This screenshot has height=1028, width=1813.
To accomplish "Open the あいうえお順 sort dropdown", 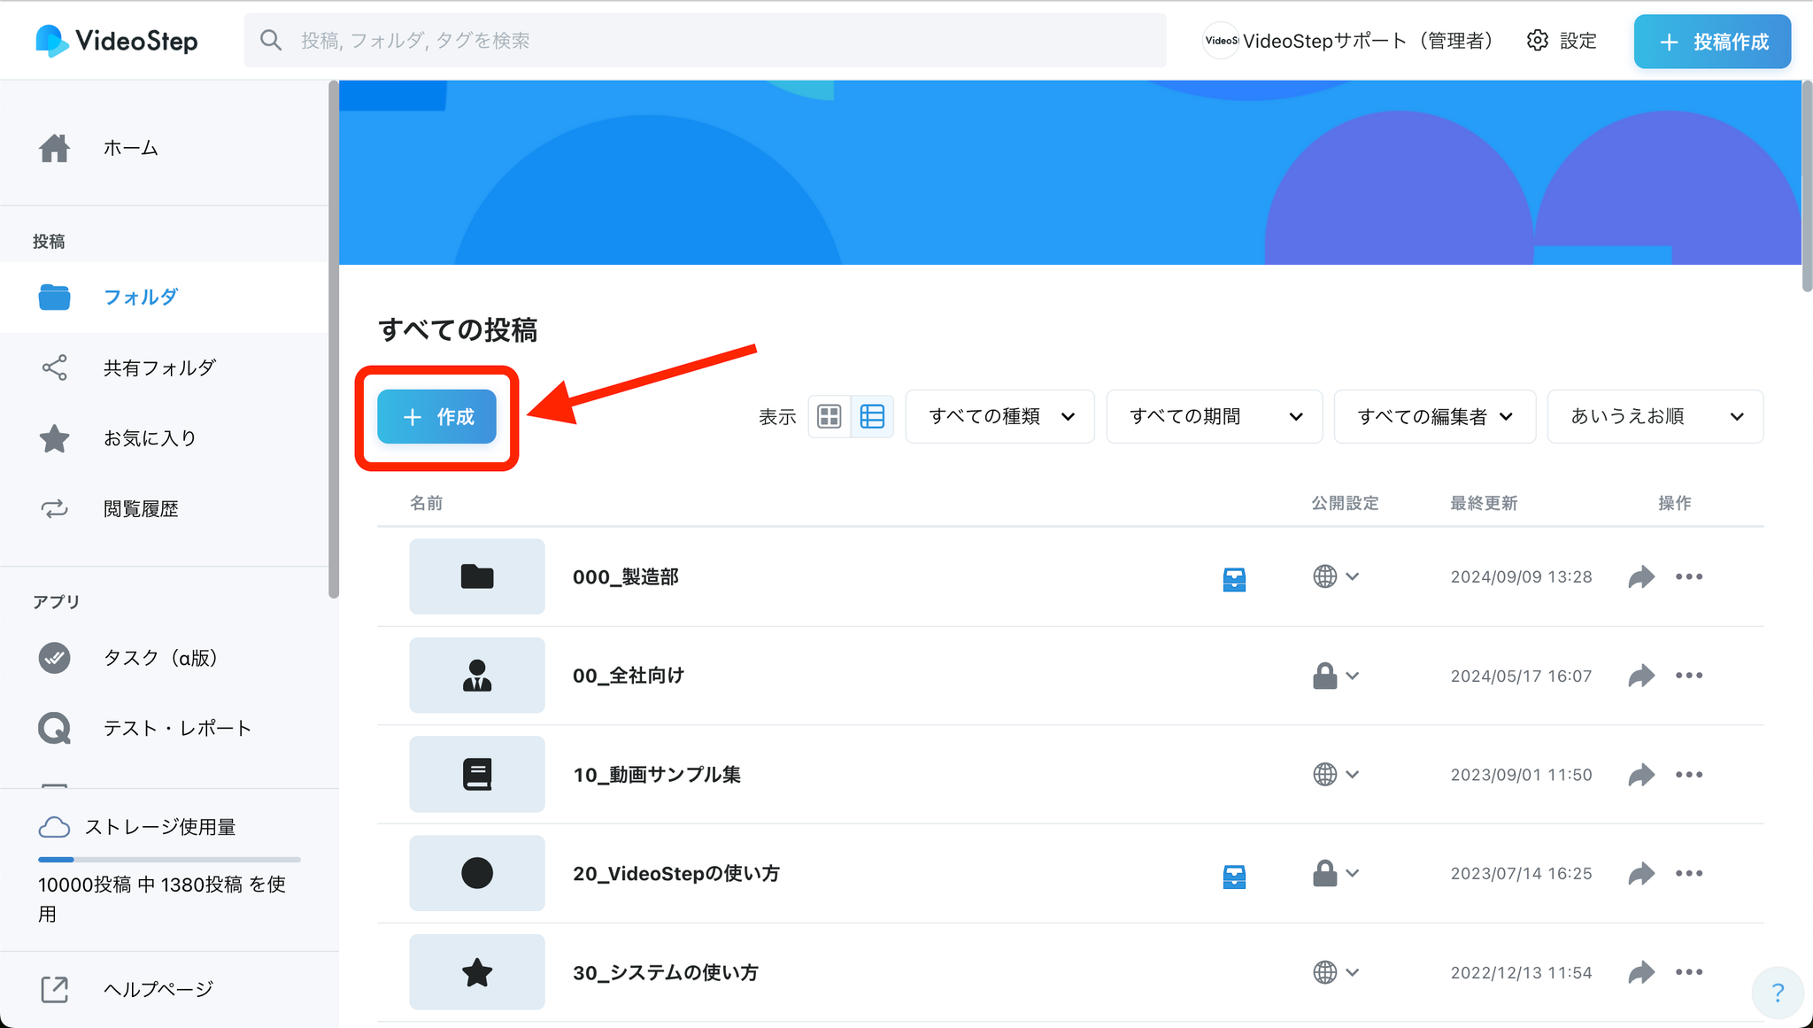I will coord(1655,416).
